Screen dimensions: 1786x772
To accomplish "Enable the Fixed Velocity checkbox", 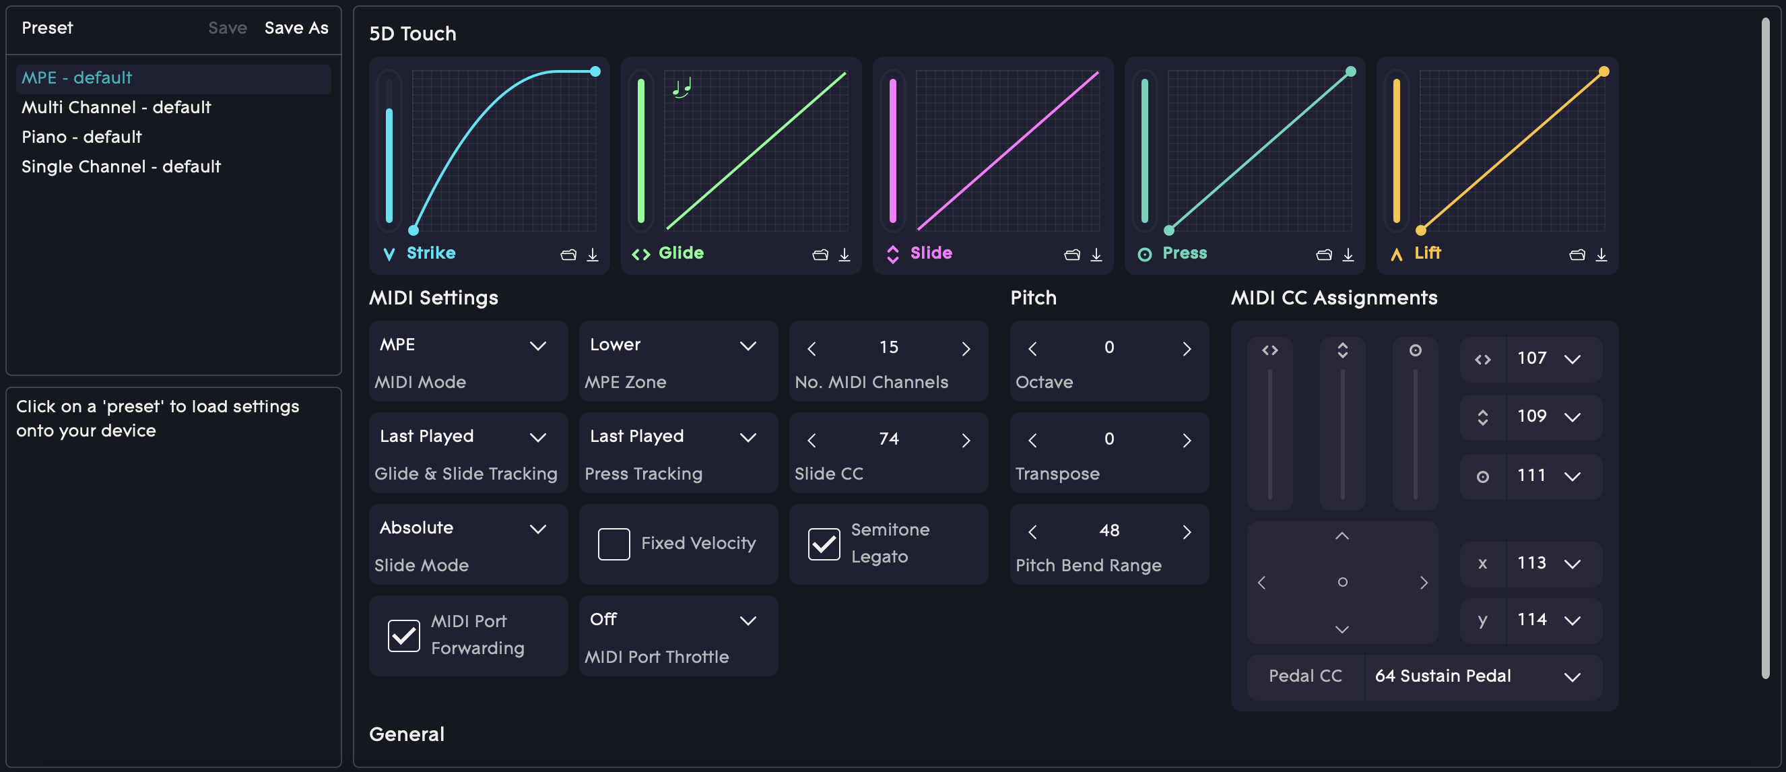I will [x=614, y=544].
